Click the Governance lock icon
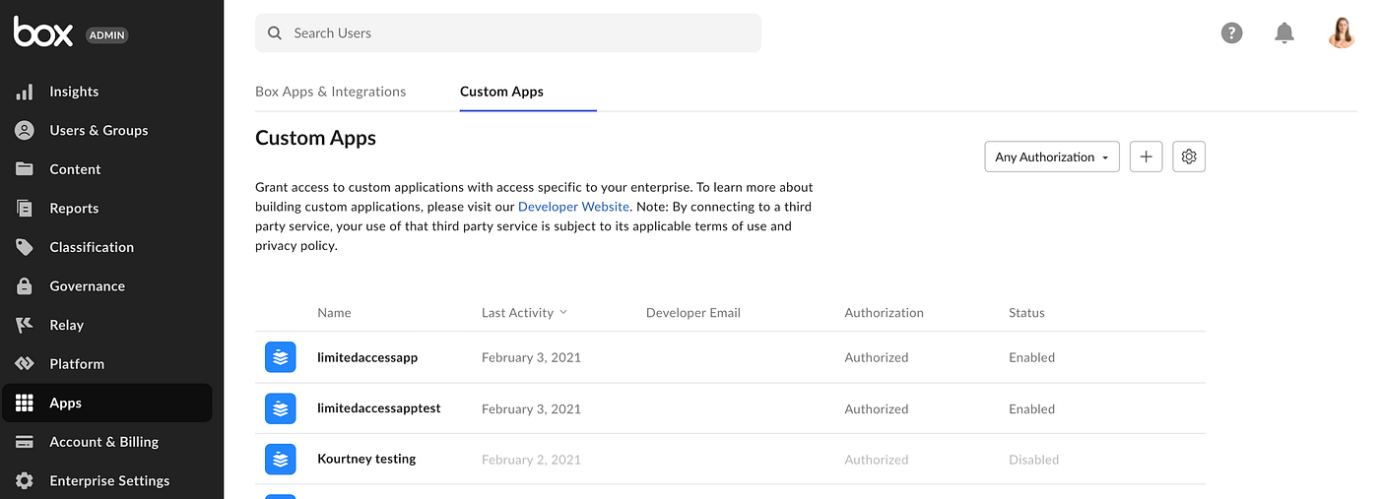1379x499 pixels. click(25, 285)
